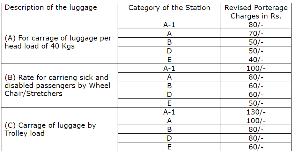This screenshot has height=155, width=295.
Task: Click the 80/- charge for Wheel Chair category A
Action: click(x=256, y=77)
